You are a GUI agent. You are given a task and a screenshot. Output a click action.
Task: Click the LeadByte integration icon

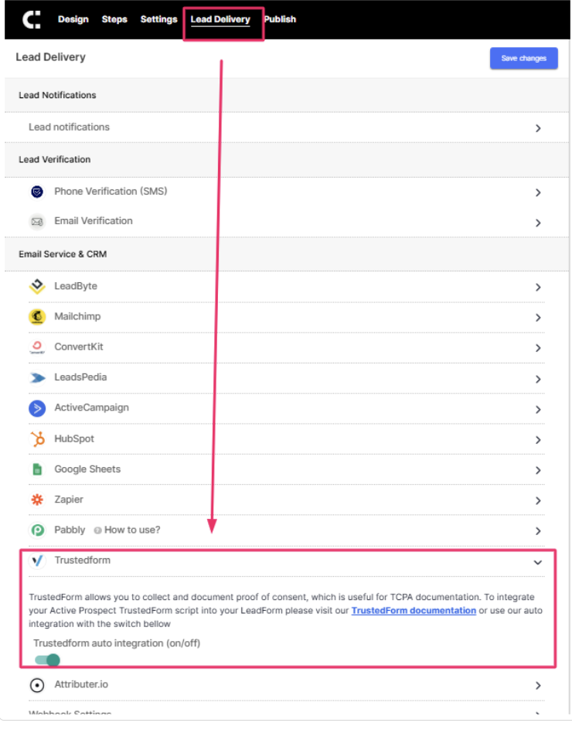[37, 286]
